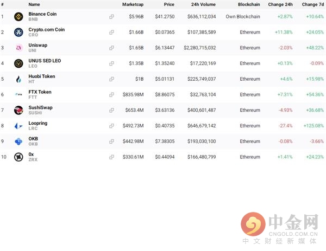Open the 0x name link
Viewport: 326px width, 251px height.
[x=31, y=155]
